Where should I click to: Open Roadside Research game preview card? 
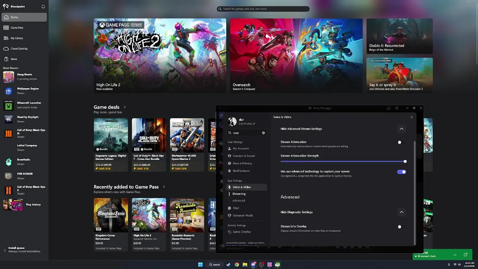pyautogui.click(x=187, y=224)
